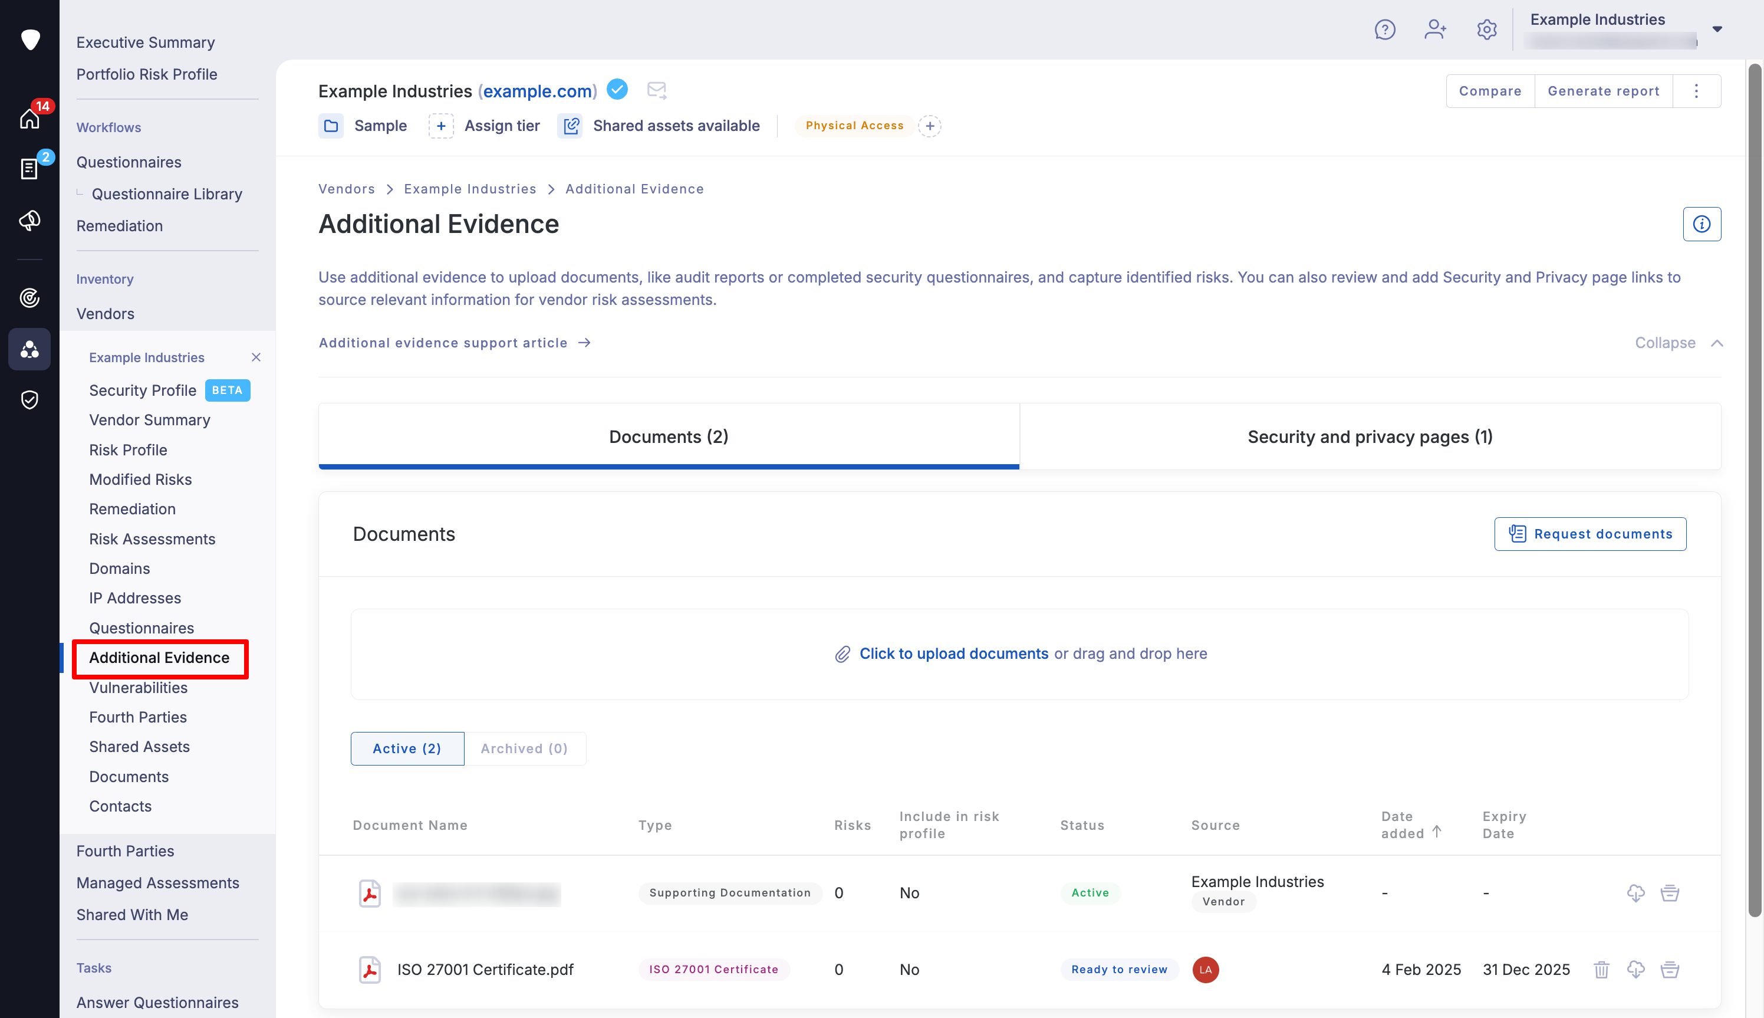Archive the Supporting Documentation row
This screenshot has height=1018, width=1764.
pyautogui.click(x=1670, y=893)
